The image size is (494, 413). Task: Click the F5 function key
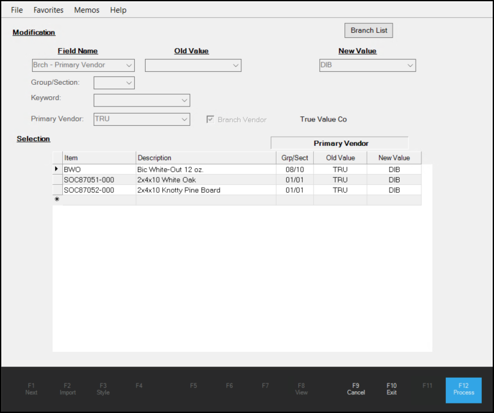194,385
